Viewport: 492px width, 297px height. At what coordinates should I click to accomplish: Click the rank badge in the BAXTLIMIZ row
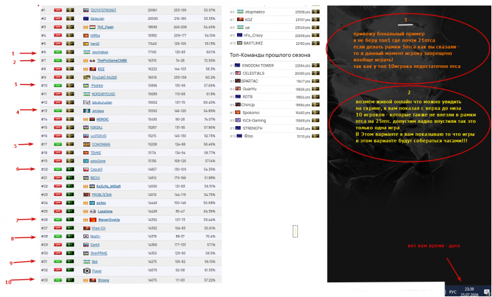pos(316,44)
